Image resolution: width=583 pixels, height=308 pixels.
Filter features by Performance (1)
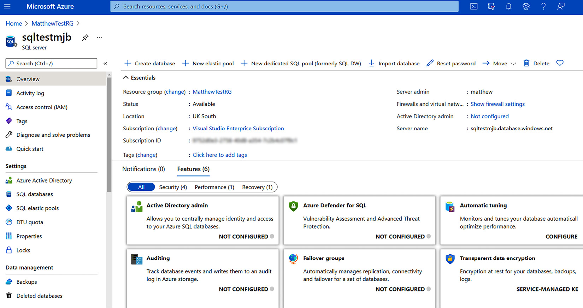coord(214,187)
